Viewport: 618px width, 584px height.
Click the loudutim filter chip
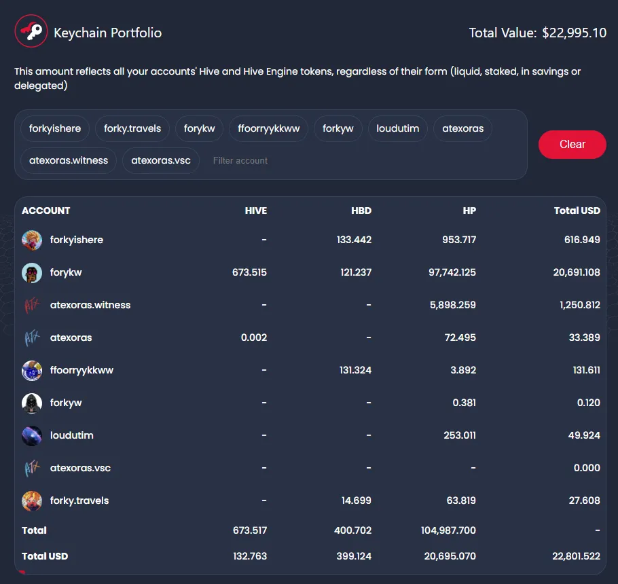[x=397, y=128]
